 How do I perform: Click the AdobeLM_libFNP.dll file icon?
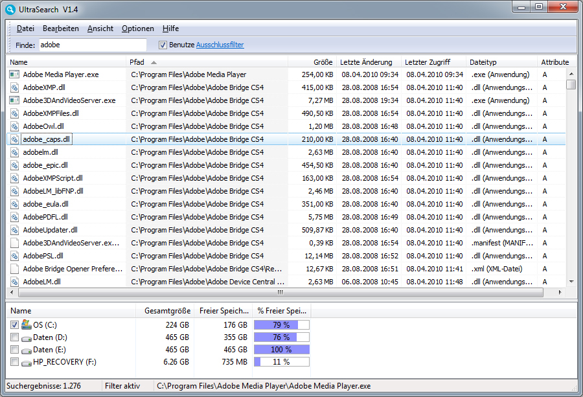click(14, 191)
